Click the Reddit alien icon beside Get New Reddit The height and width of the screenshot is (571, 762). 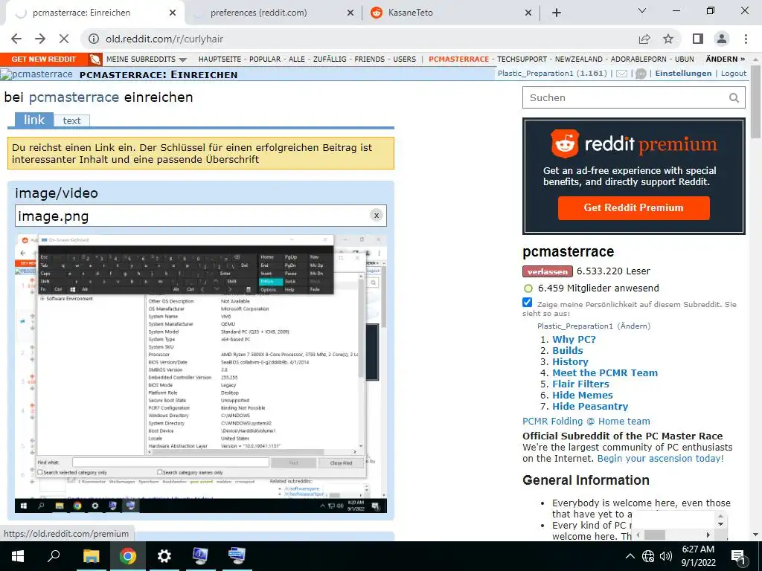[x=95, y=59]
